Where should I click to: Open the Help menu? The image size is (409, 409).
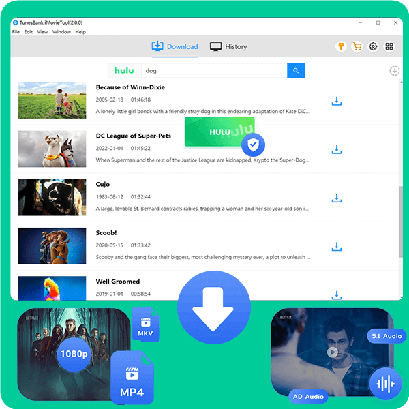(x=80, y=32)
